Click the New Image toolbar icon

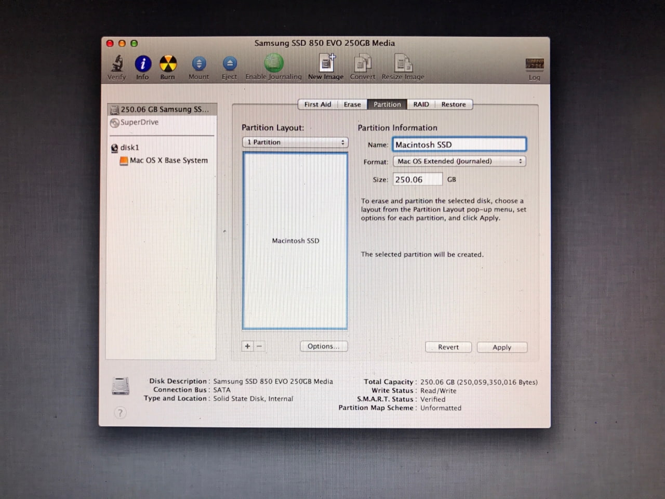pyautogui.click(x=326, y=64)
